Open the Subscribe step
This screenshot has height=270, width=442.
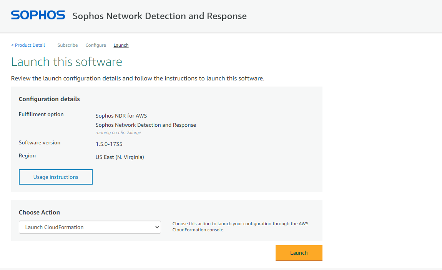68,45
